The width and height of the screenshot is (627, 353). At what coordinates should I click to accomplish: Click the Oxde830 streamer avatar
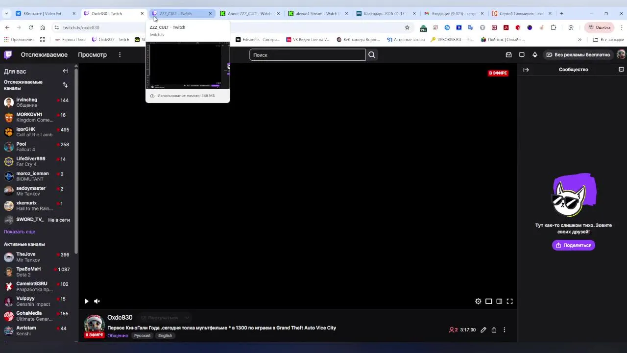coord(94,325)
